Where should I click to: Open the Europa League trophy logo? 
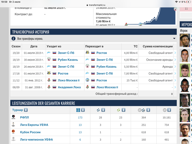click(x=13, y=124)
